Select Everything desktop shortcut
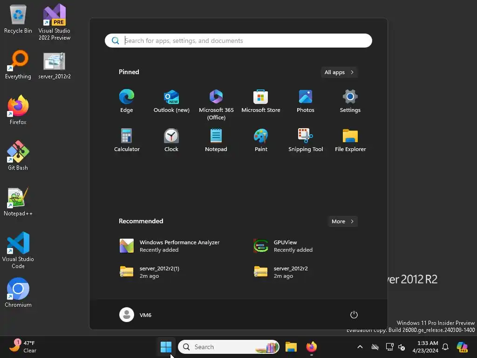The width and height of the screenshot is (477, 358). (x=18, y=64)
